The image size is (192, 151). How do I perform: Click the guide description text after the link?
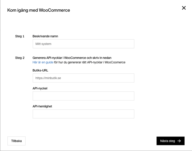pyautogui.click(x=90, y=62)
